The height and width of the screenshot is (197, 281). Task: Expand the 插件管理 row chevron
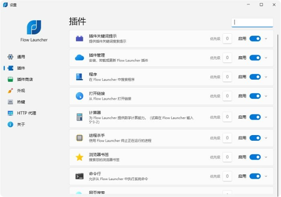(x=266, y=58)
